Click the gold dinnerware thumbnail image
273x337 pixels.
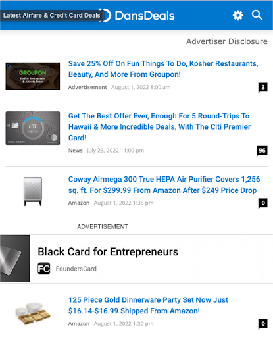pyautogui.click(x=33, y=314)
